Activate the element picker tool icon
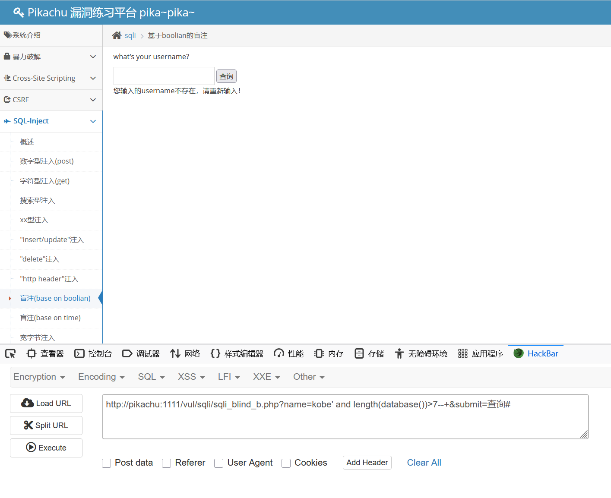 point(10,354)
